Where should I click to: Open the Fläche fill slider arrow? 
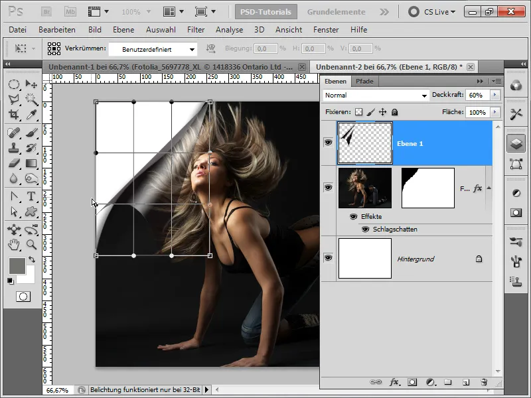click(x=495, y=112)
